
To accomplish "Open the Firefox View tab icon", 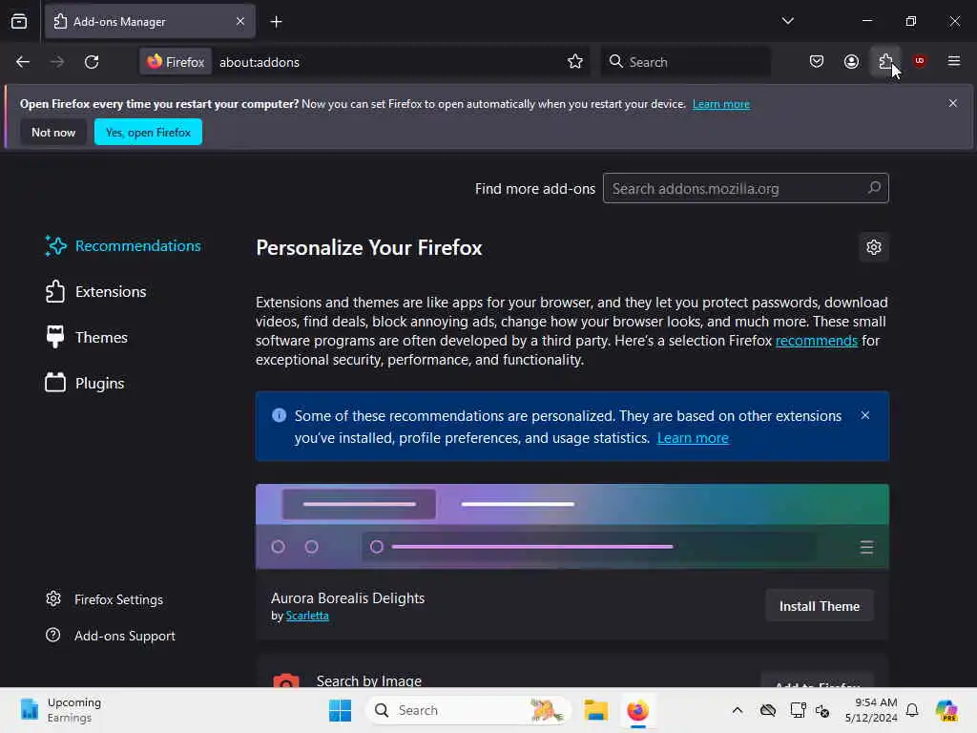I will tap(19, 22).
